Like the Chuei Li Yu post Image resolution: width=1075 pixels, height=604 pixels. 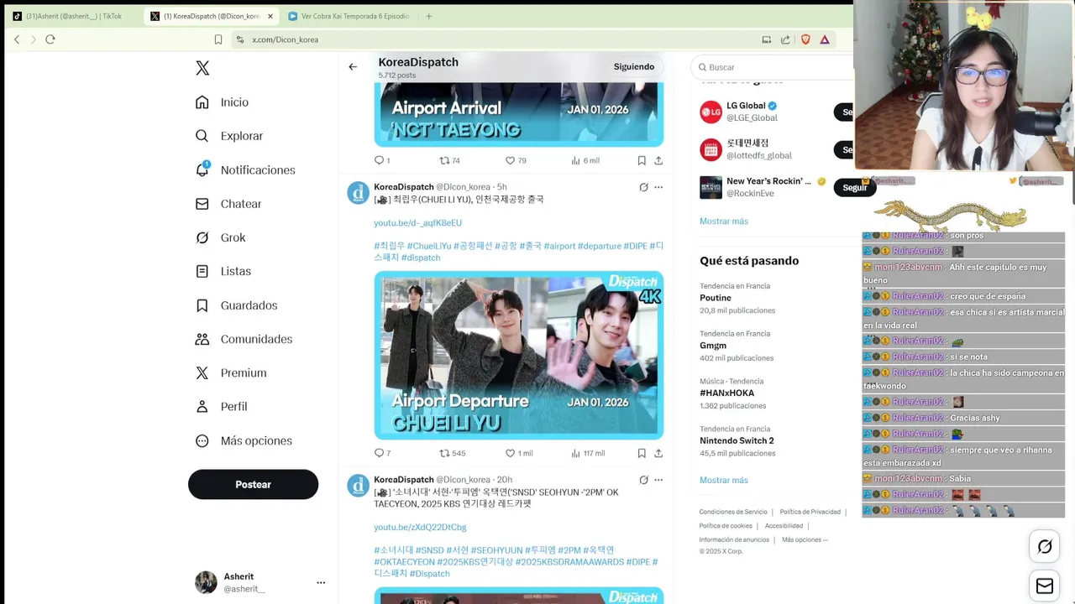pyautogui.click(x=519, y=453)
